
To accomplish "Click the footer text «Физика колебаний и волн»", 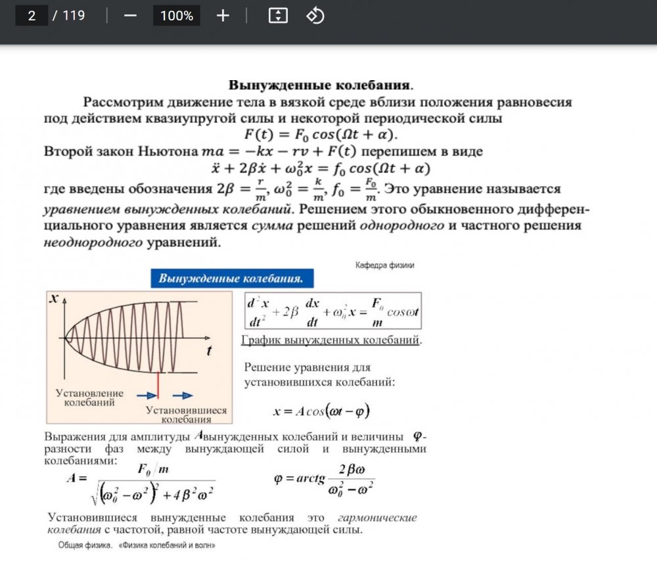I will [167, 545].
